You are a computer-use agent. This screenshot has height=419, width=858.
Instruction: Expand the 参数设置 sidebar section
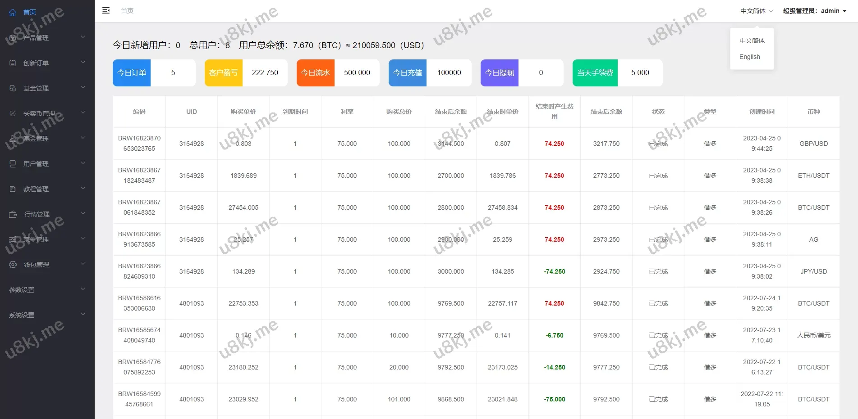[47, 290]
